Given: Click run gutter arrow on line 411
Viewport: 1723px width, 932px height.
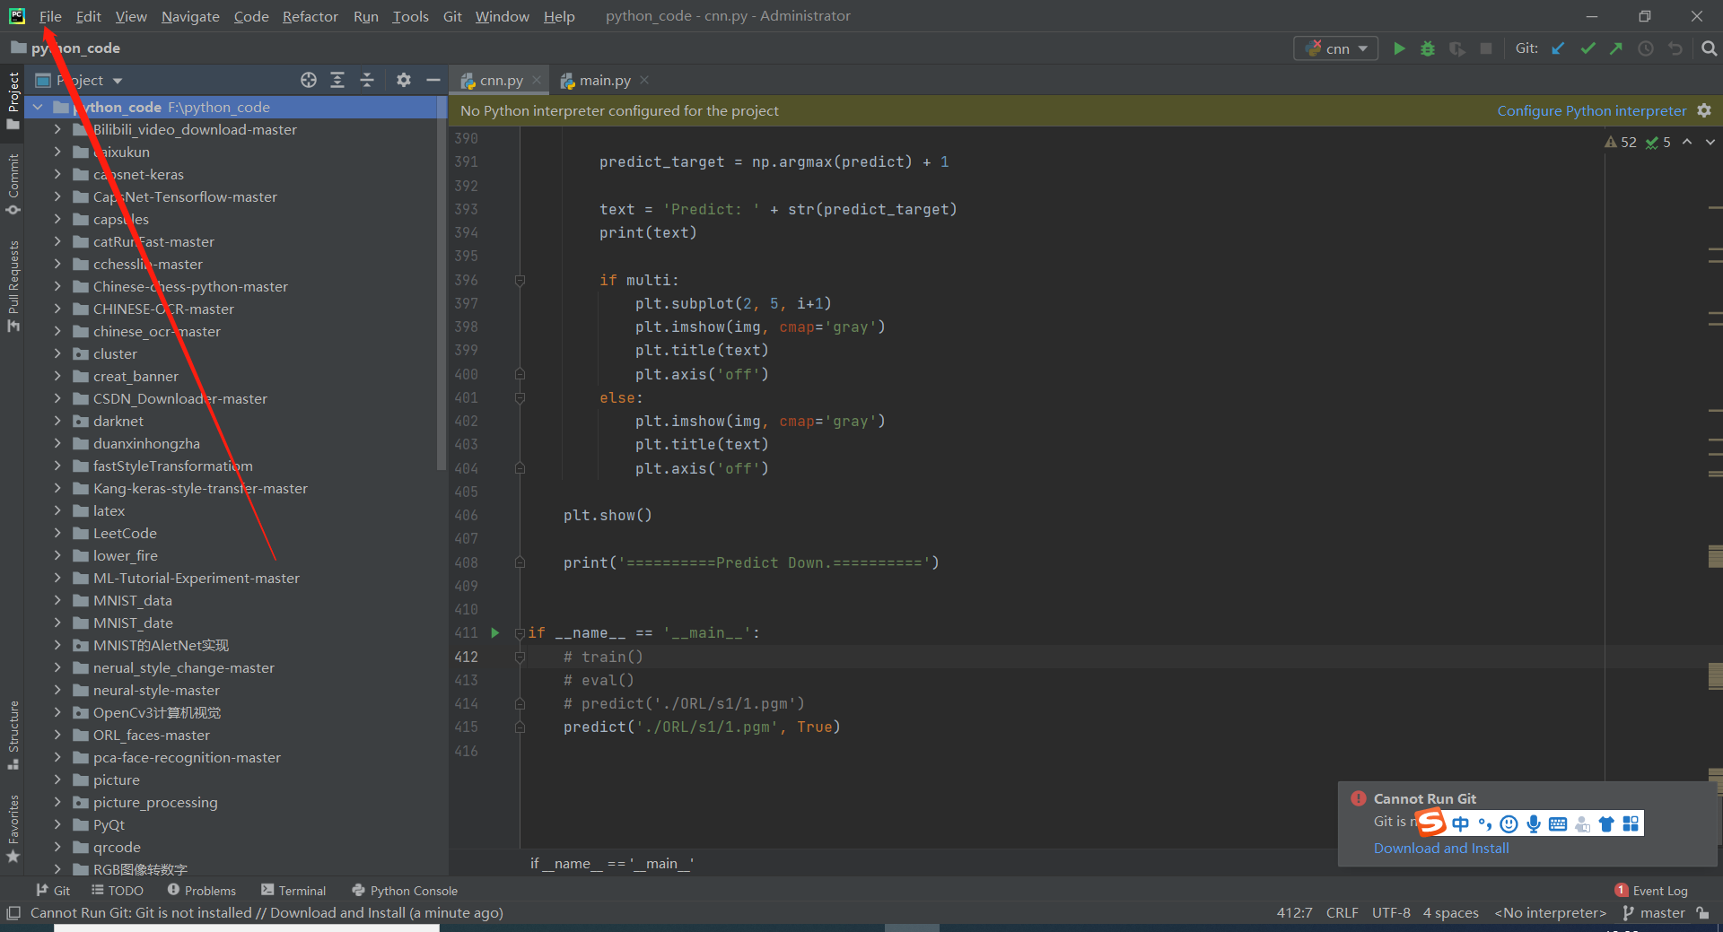Looking at the screenshot, I should pyautogui.click(x=494, y=632).
